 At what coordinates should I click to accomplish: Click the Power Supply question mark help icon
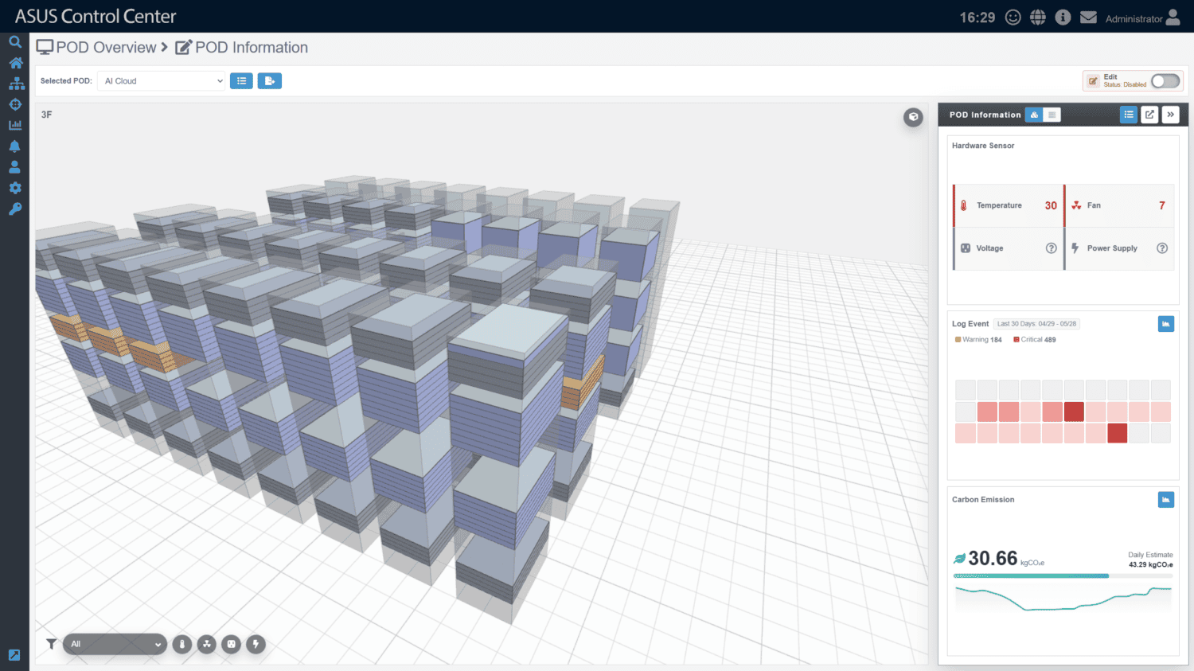(x=1162, y=248)
